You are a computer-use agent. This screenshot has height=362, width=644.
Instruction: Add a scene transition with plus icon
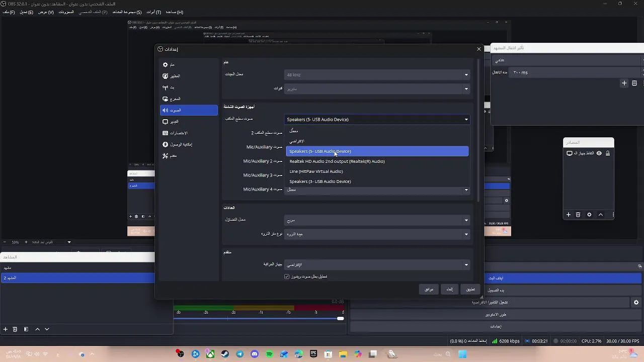pos(624,83)
